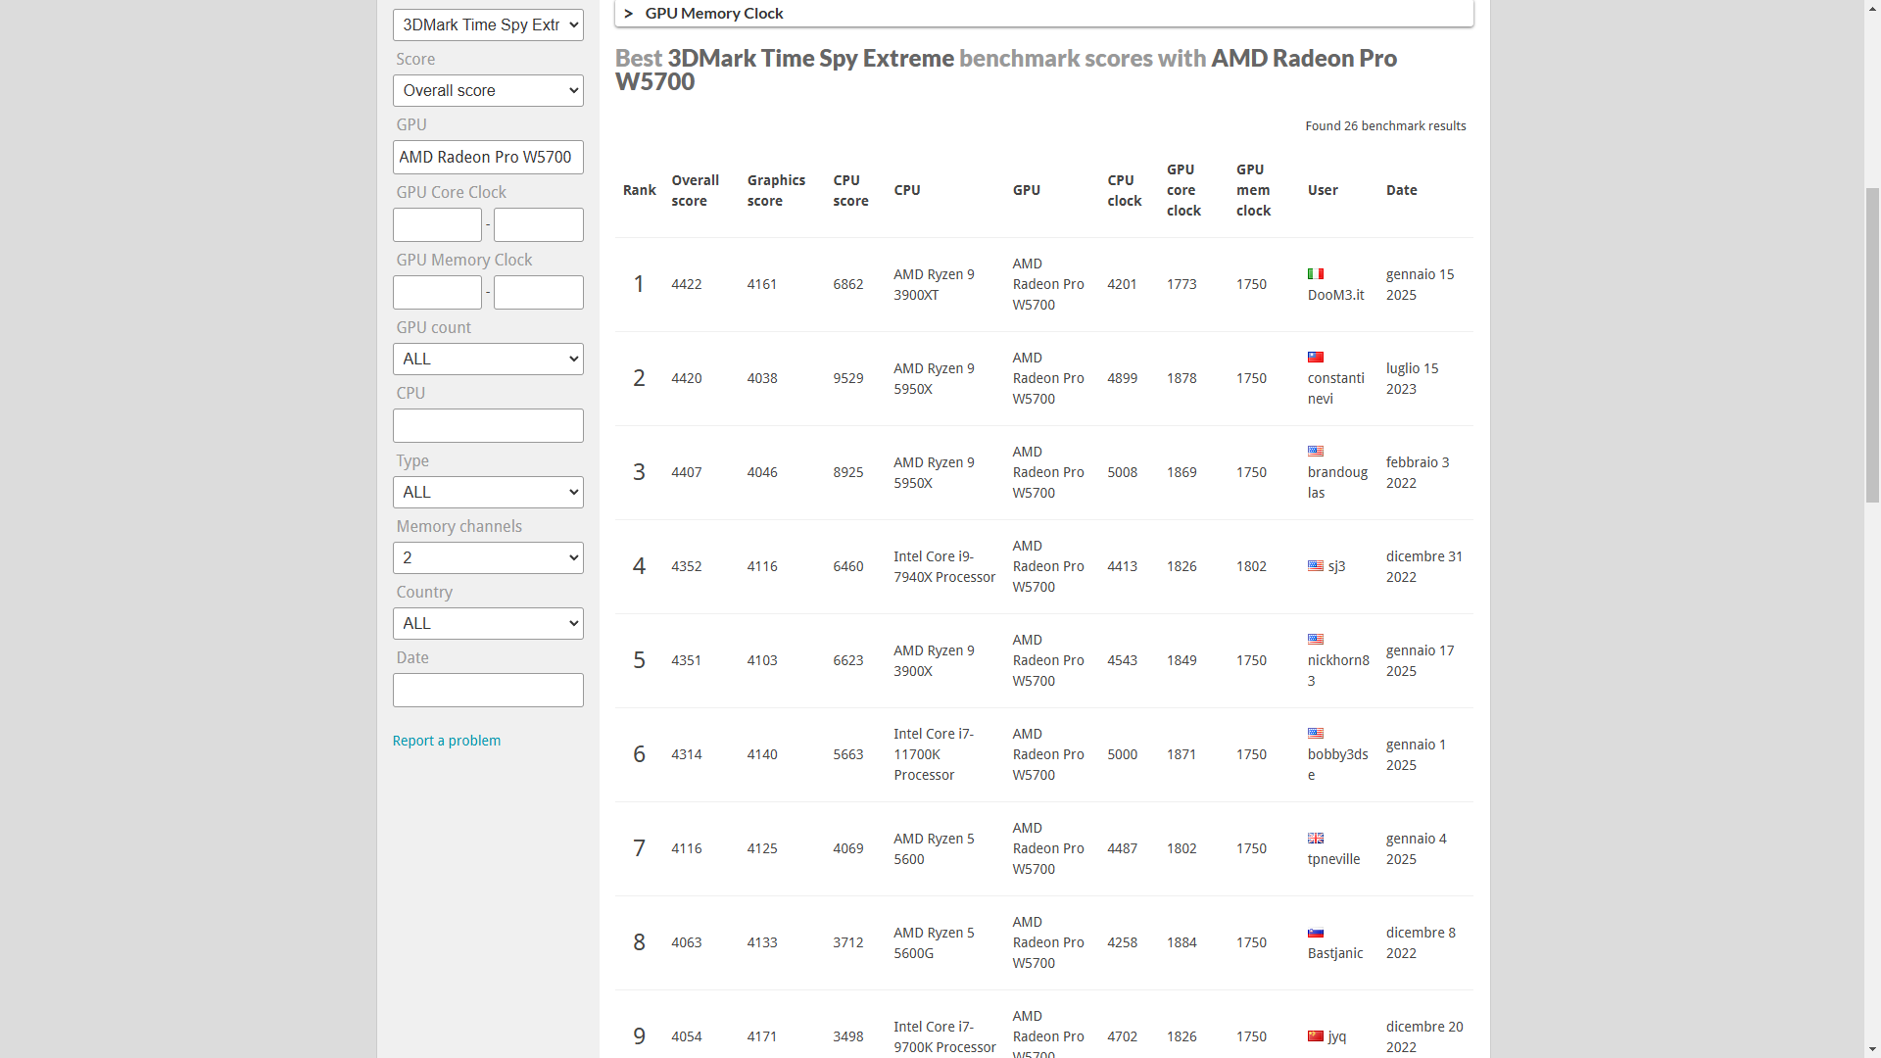
Task: Open the benchmark test dropdown
Action: click(488, 24)
